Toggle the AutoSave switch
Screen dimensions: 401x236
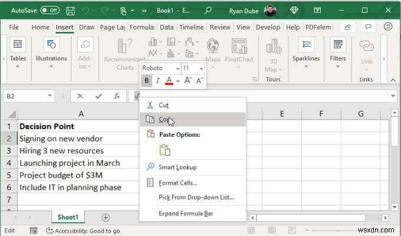click(x=50, y=10)
